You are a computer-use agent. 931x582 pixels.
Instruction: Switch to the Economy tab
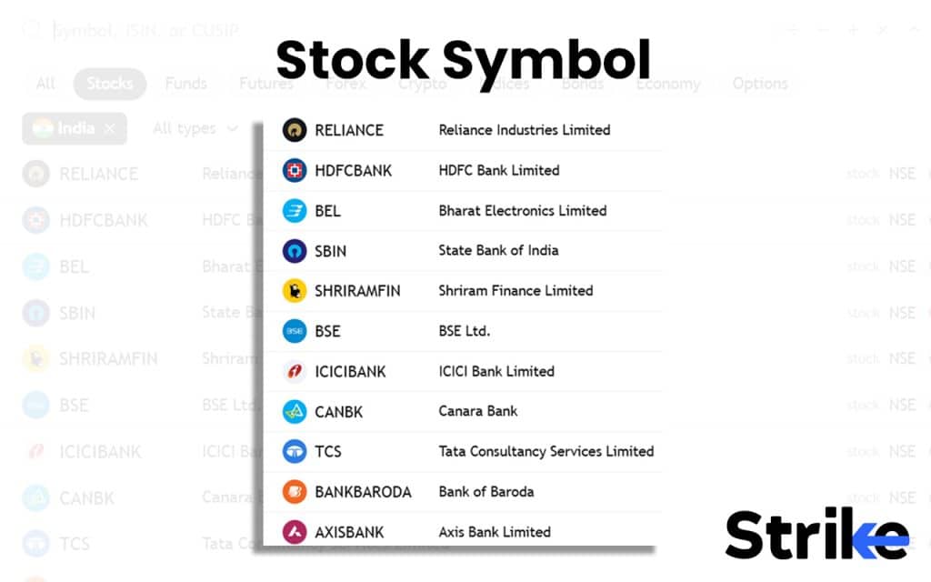point(668,84)
